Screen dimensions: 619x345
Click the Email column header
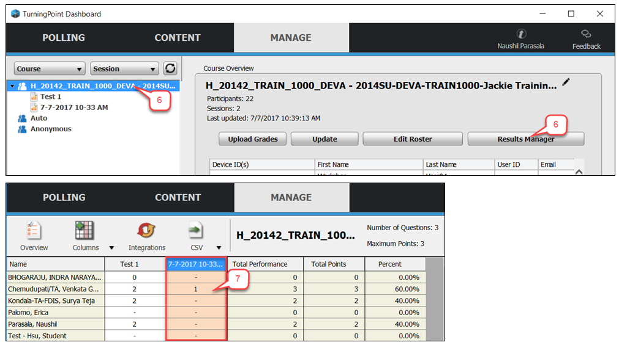(556, 165)
